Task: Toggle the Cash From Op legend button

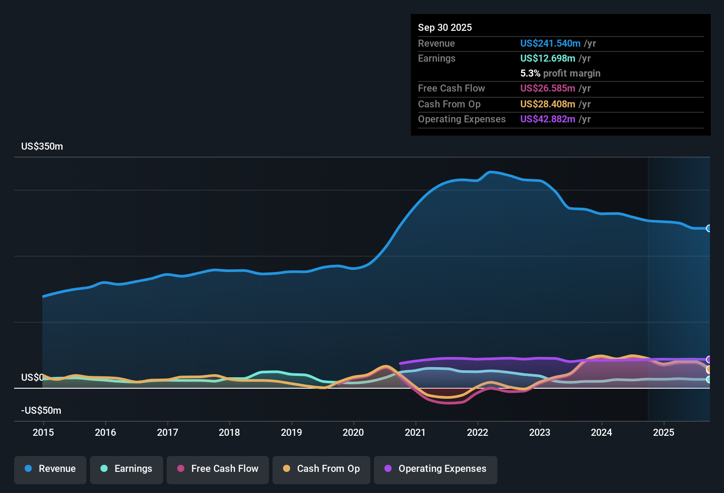Action: 321,469
